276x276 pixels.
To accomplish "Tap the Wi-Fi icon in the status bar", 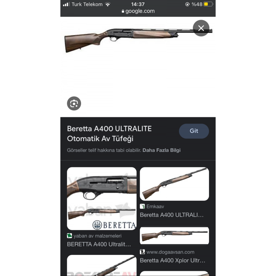I will 108,4.
